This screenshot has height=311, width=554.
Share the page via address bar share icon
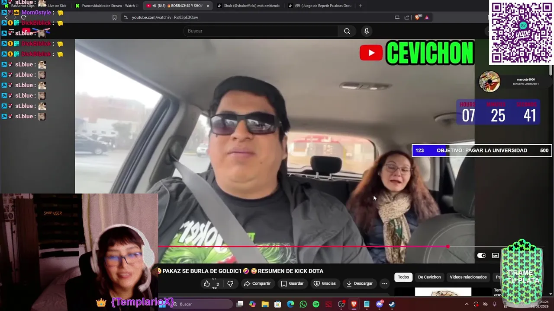[x=407, y=17]
